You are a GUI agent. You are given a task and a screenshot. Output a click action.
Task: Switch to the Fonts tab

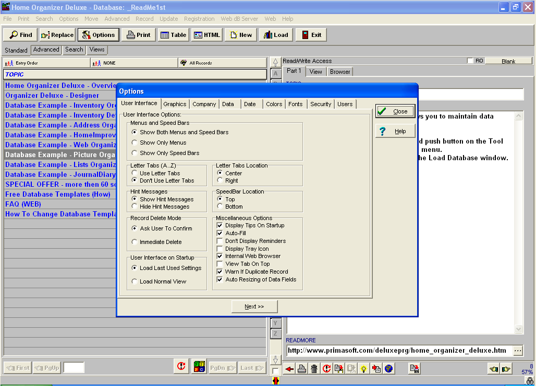coord(295,104)
